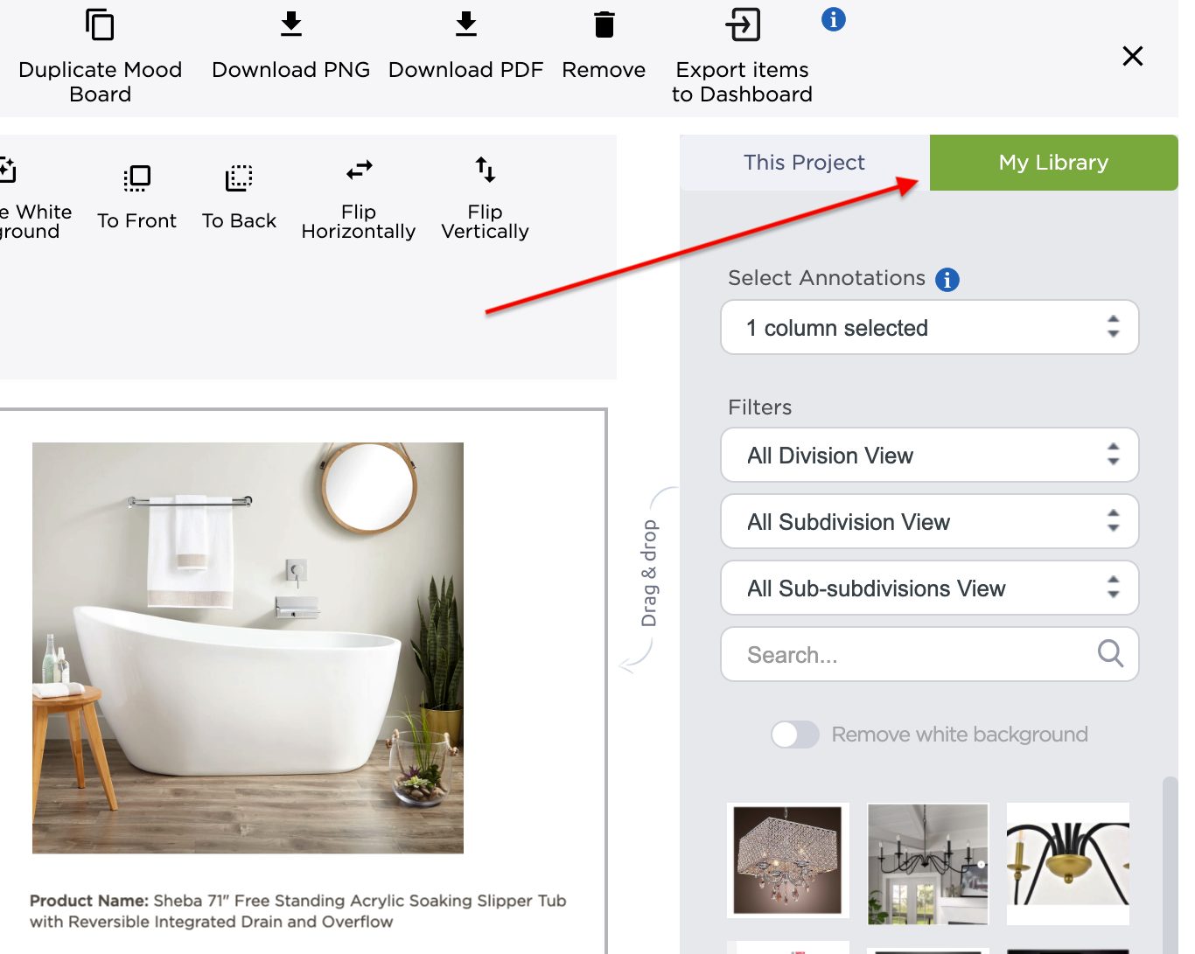Expand the All Subdivision View filter
Viewport: 1195px width, 954px height.
930,521
